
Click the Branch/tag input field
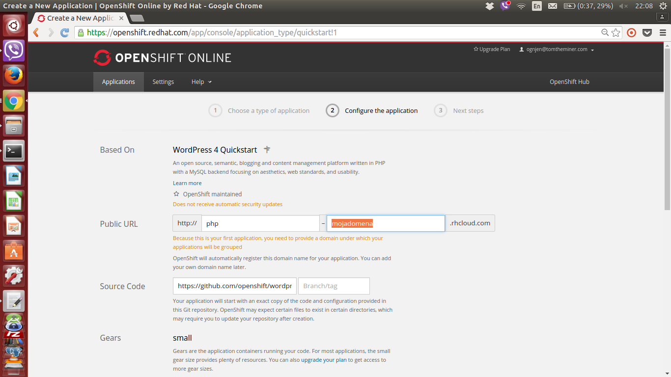(x=334, y=286)
